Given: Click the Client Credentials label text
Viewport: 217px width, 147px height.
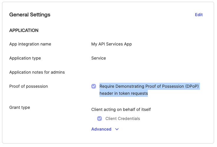Looking at the screenshot, I should tap(122, 119).
